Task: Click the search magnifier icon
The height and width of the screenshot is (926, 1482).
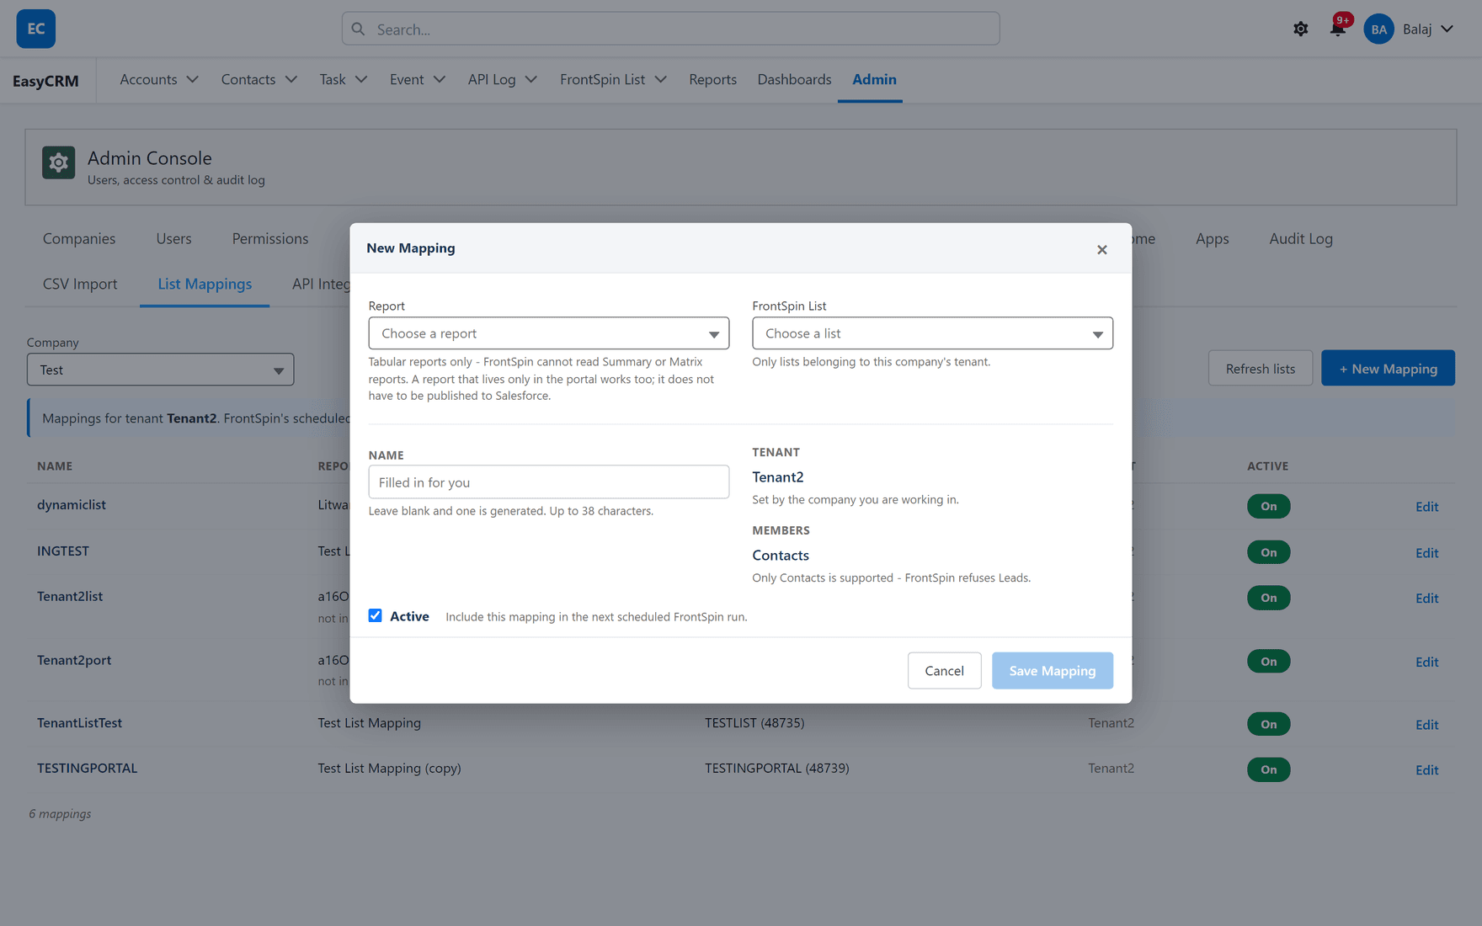Action: tap(359, 29)
